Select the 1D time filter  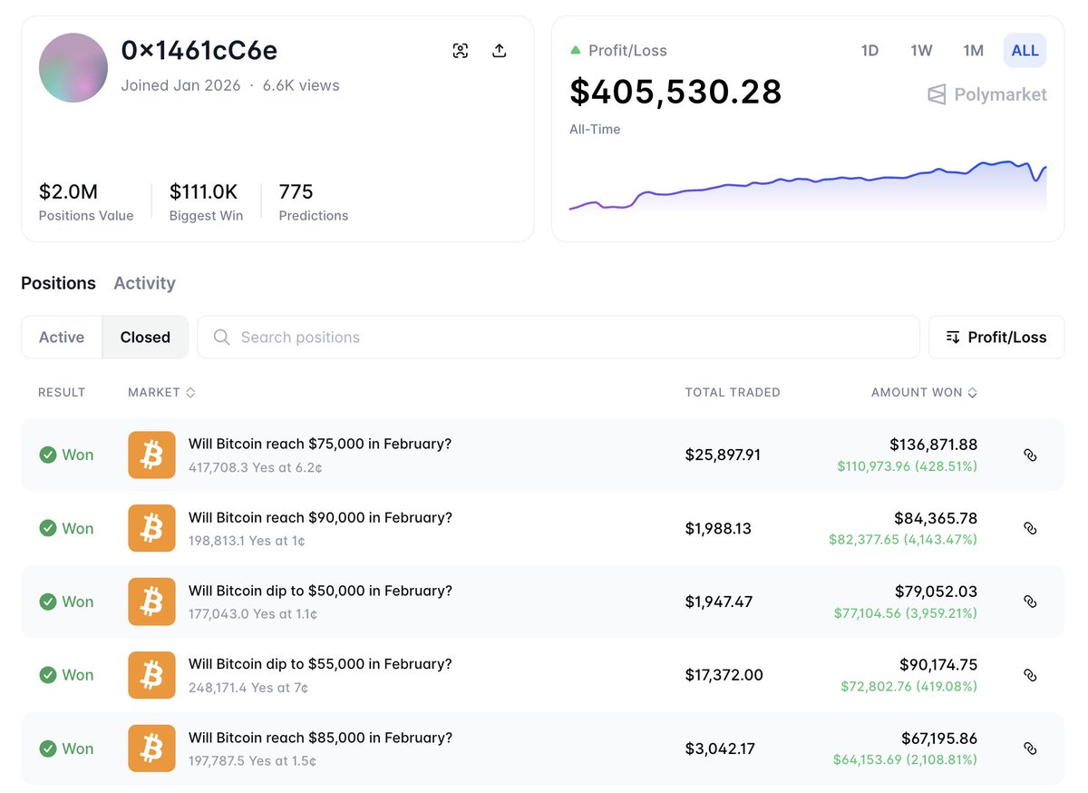tap(869, 51)
